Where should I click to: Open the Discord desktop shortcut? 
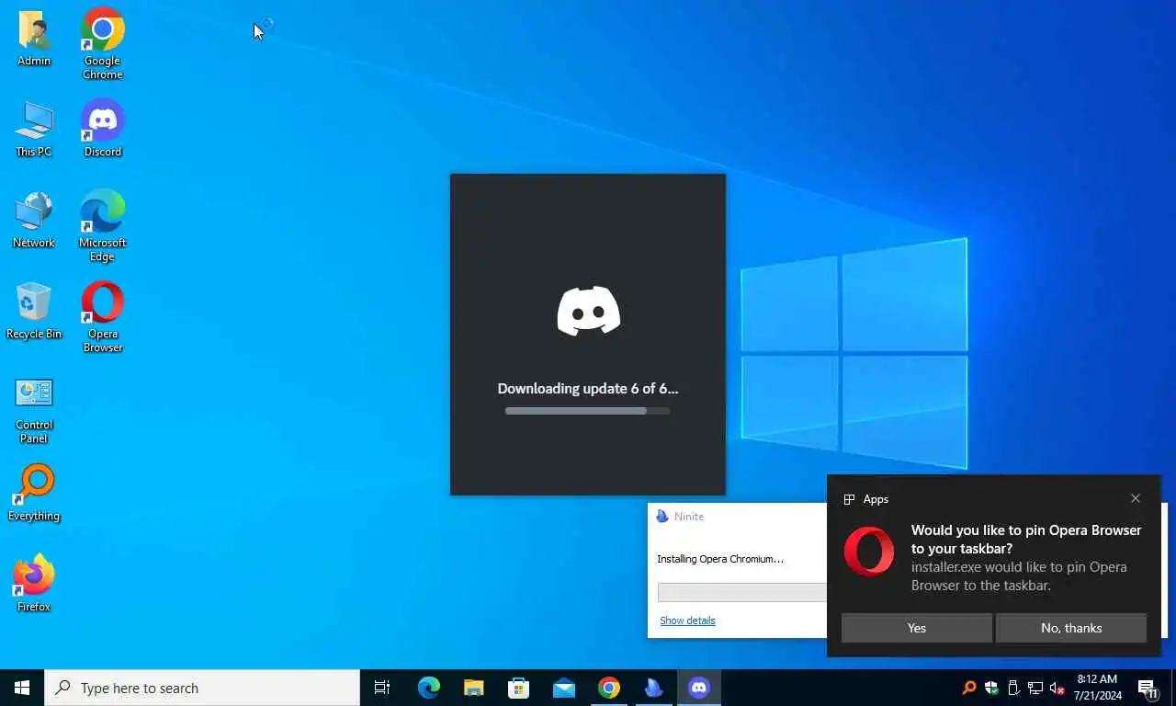tap(103, 129)
